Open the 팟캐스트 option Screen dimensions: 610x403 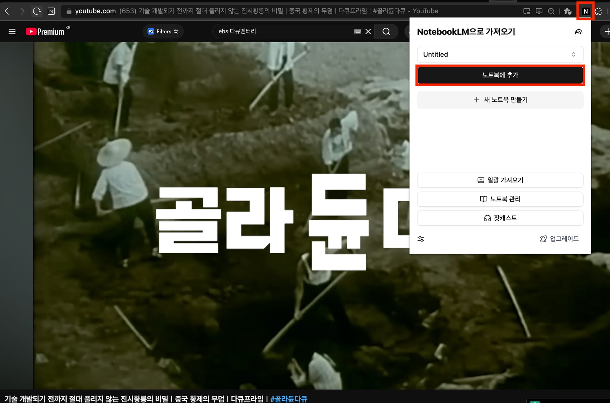(500, 218)
